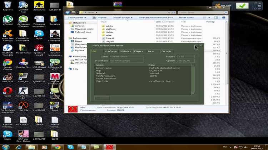Click the Дата изменения column header
The height and width of the screenshot is (150, 268).
click(165, 22)
